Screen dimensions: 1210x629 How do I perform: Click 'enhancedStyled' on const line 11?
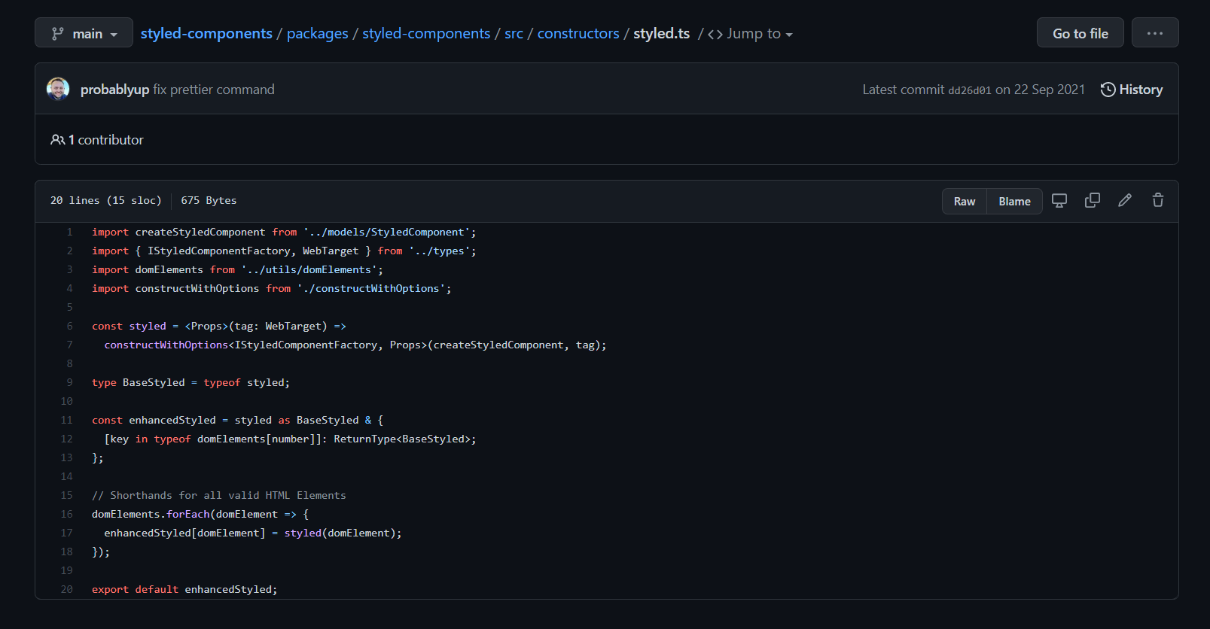(x=172, y=420)
